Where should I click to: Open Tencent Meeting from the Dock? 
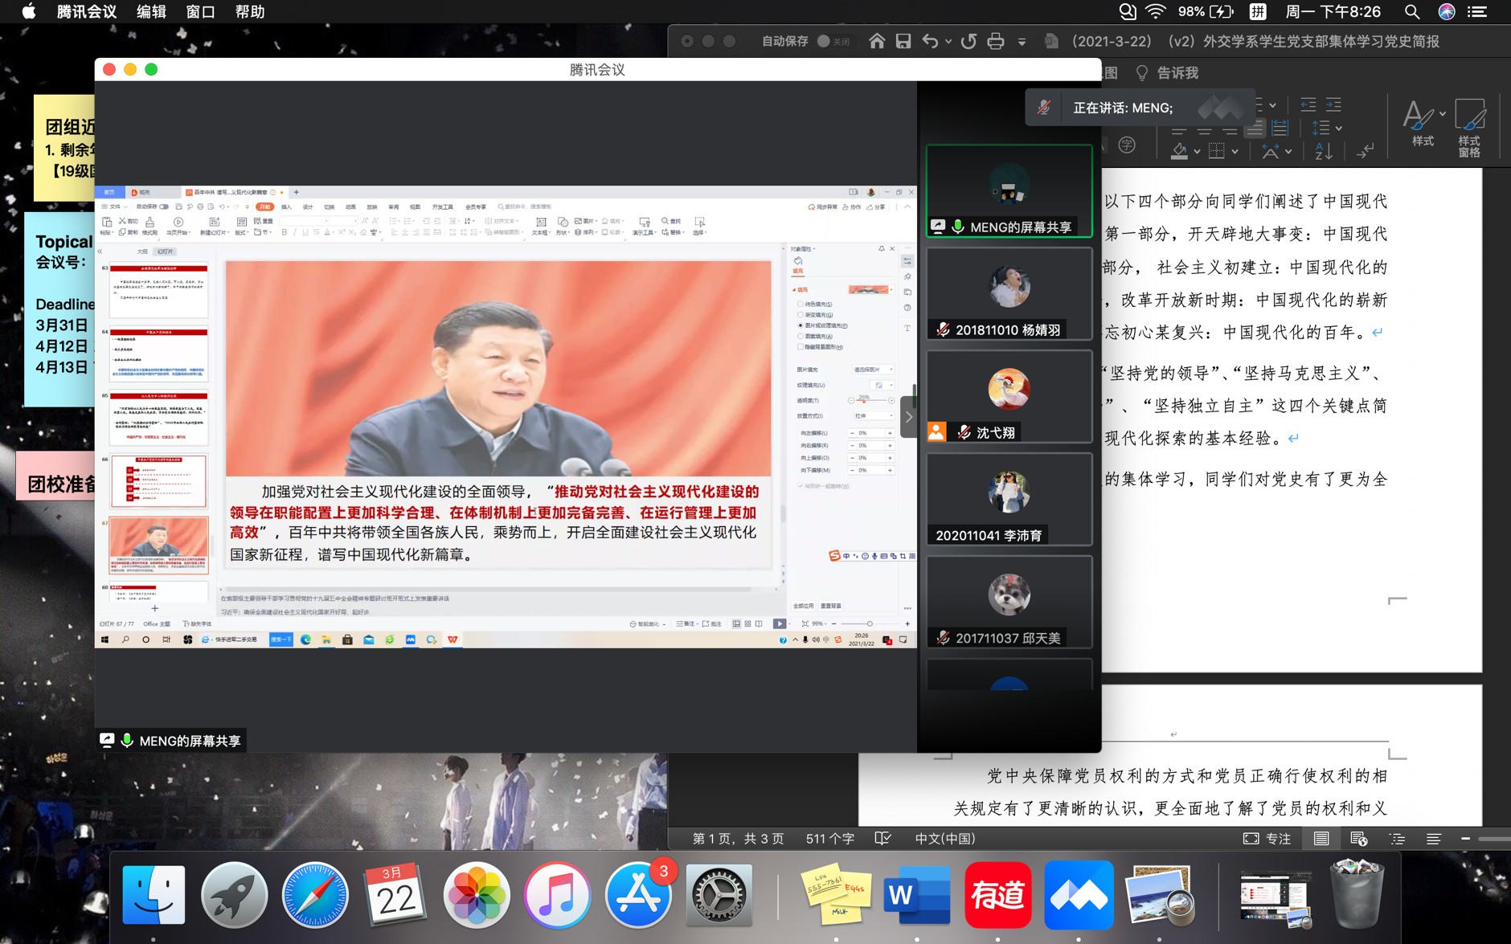click(x=1078, y=895)
